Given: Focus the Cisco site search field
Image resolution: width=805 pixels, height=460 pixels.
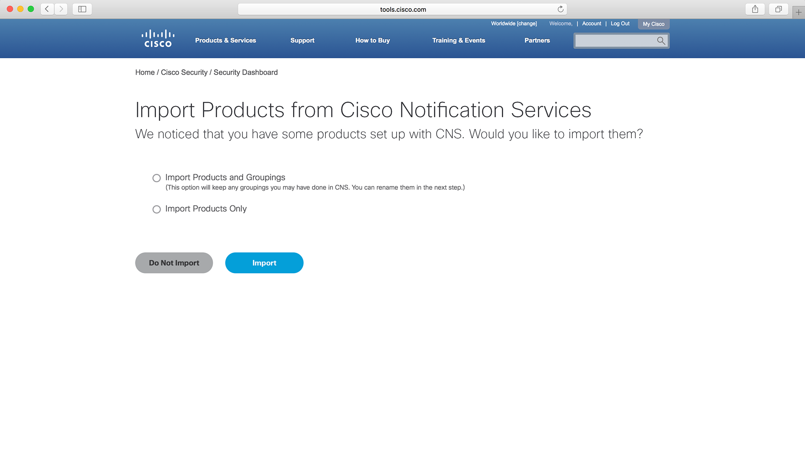Looking at the screenshot, I should tap(614, 41).
